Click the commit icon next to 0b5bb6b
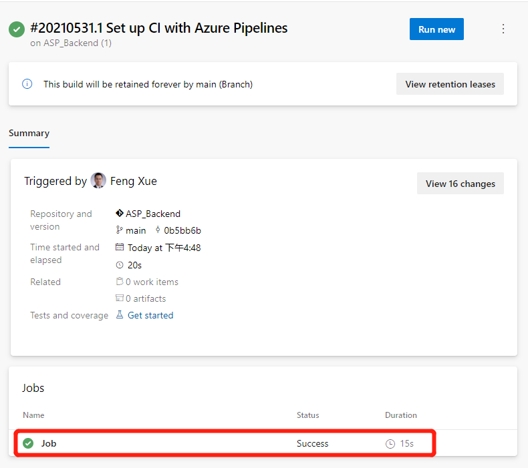The image size is (528, 468). [158, 230]
